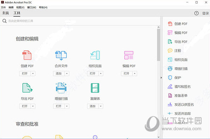
Task: Select 准备表单 icon in right sidebar
Action: pyautogui.click(x=170, y=95)
